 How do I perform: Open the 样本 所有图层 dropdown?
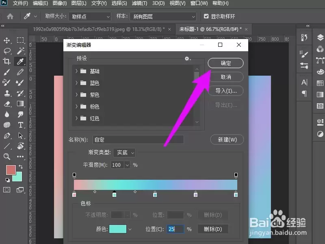[x=163, y=17]
